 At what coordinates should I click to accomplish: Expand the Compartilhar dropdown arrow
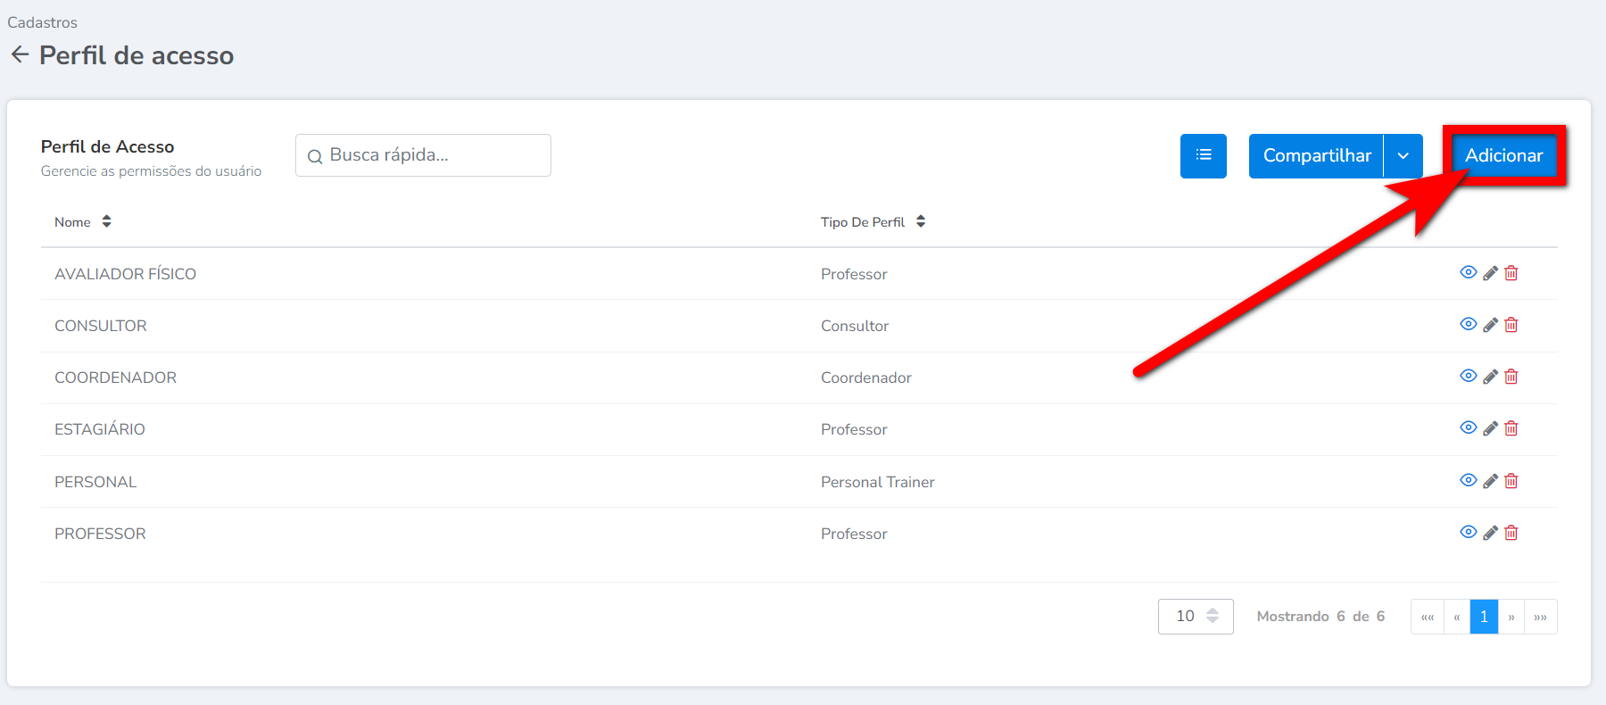coord(1403,156)
